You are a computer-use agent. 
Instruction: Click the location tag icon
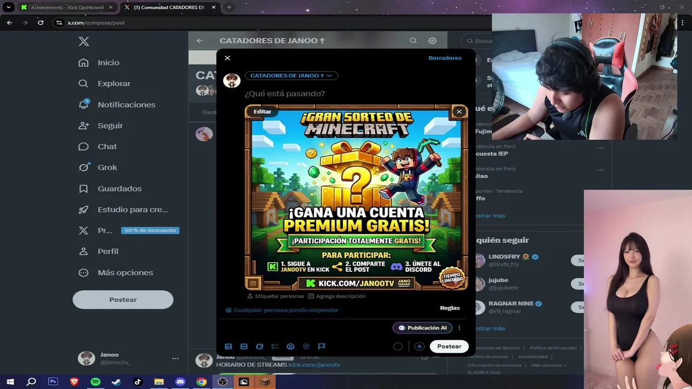tap(306, 346)
